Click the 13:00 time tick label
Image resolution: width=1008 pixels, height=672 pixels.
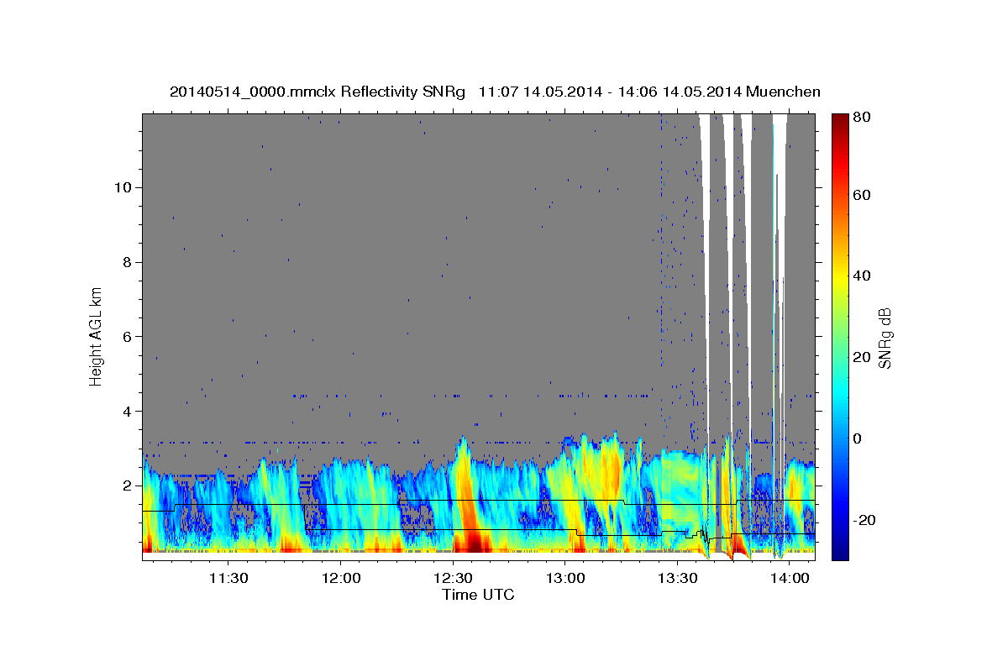[565, 578]
